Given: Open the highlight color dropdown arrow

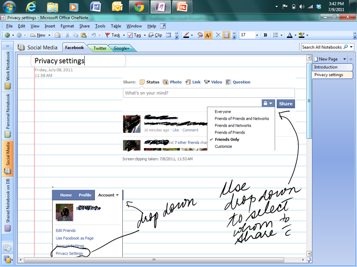Looking at the screenshot, I should tap(307, 35).
